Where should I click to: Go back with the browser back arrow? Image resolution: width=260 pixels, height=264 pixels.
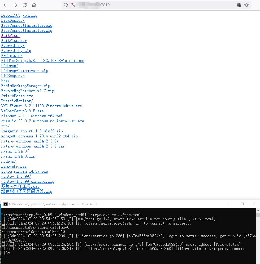(6, 5)
